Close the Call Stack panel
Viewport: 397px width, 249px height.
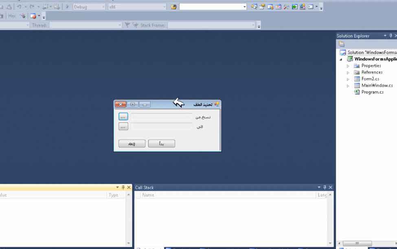coord(331,188)
